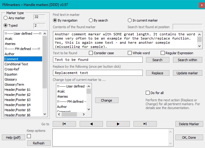Select #series in change type list

[72, 96]
